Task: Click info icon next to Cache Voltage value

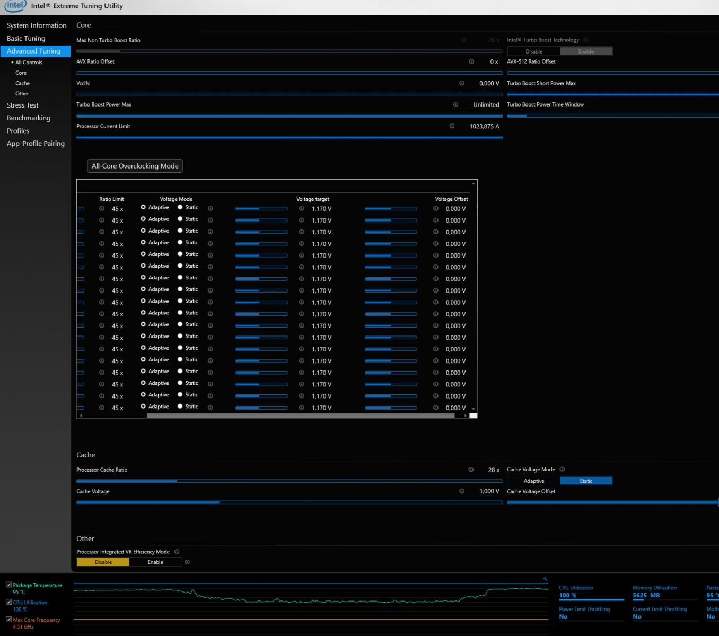Action: (x=461, y=491)
